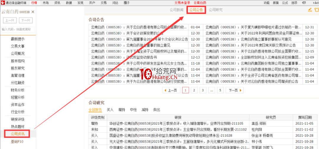Open the 功能 menu

266,3
